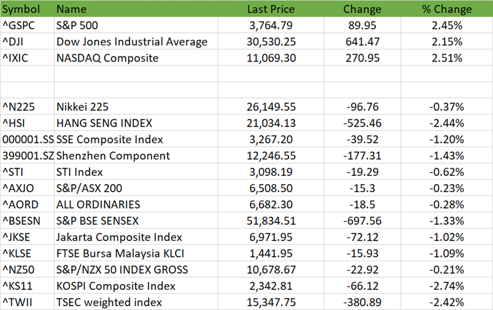Click the '^DJI' symbol cell
493x310 pixels.
27,41
